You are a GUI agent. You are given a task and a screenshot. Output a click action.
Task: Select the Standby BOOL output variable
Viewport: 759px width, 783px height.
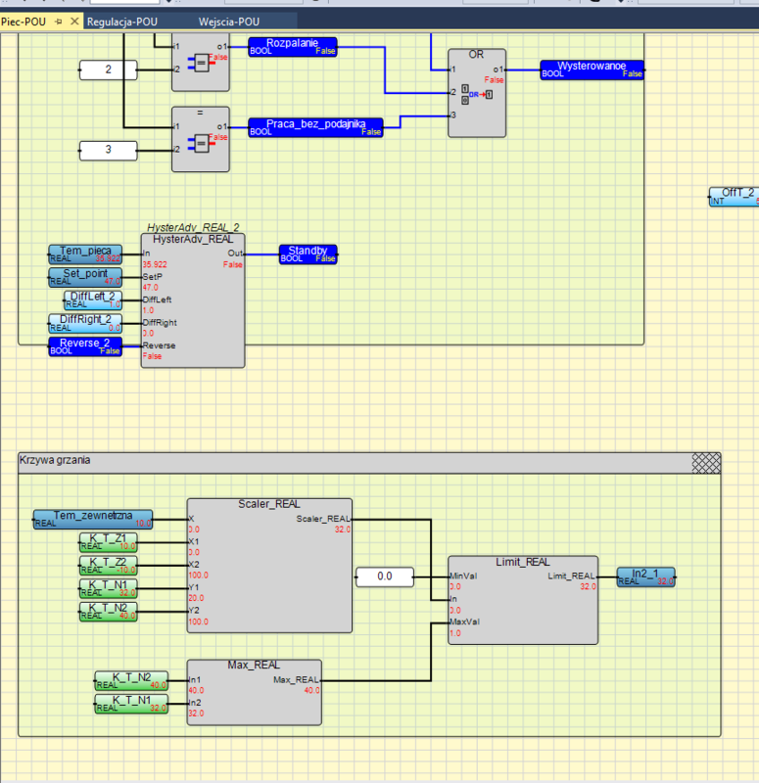[308, 253]
